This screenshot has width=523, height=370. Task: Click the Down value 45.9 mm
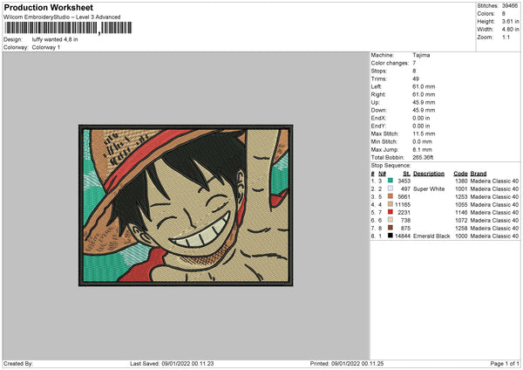424,110
